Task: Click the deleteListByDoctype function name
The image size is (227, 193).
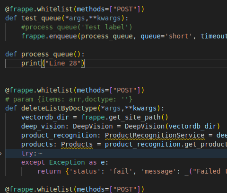Action: click(59, 108)
